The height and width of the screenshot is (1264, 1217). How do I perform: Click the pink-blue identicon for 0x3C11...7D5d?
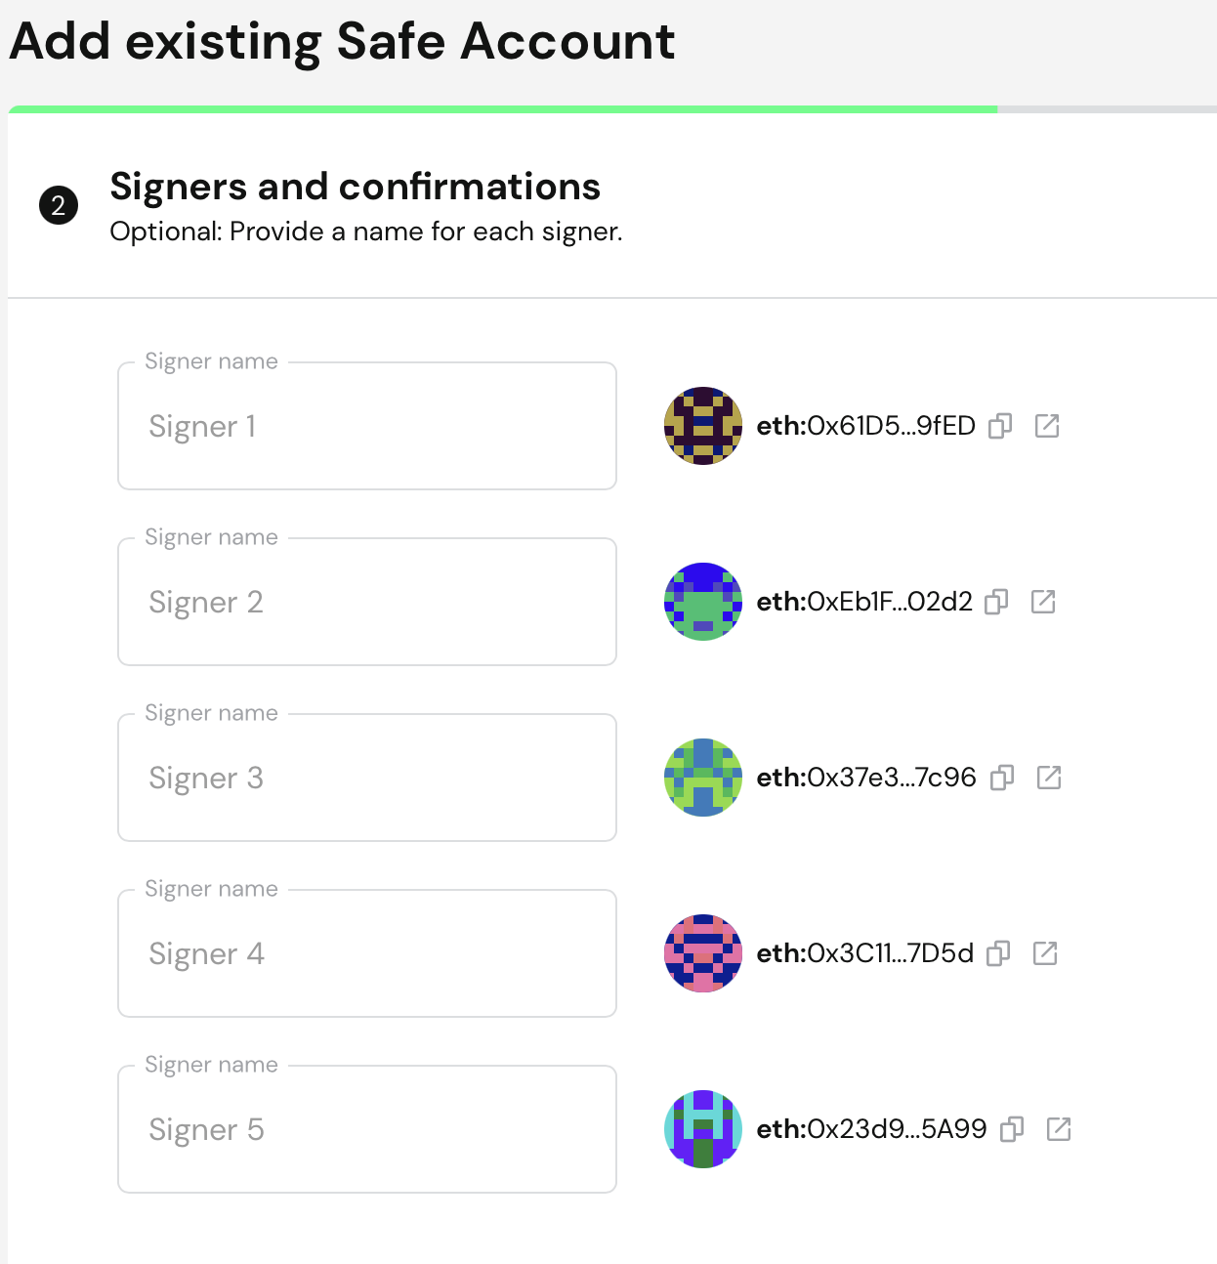point(703,953)
